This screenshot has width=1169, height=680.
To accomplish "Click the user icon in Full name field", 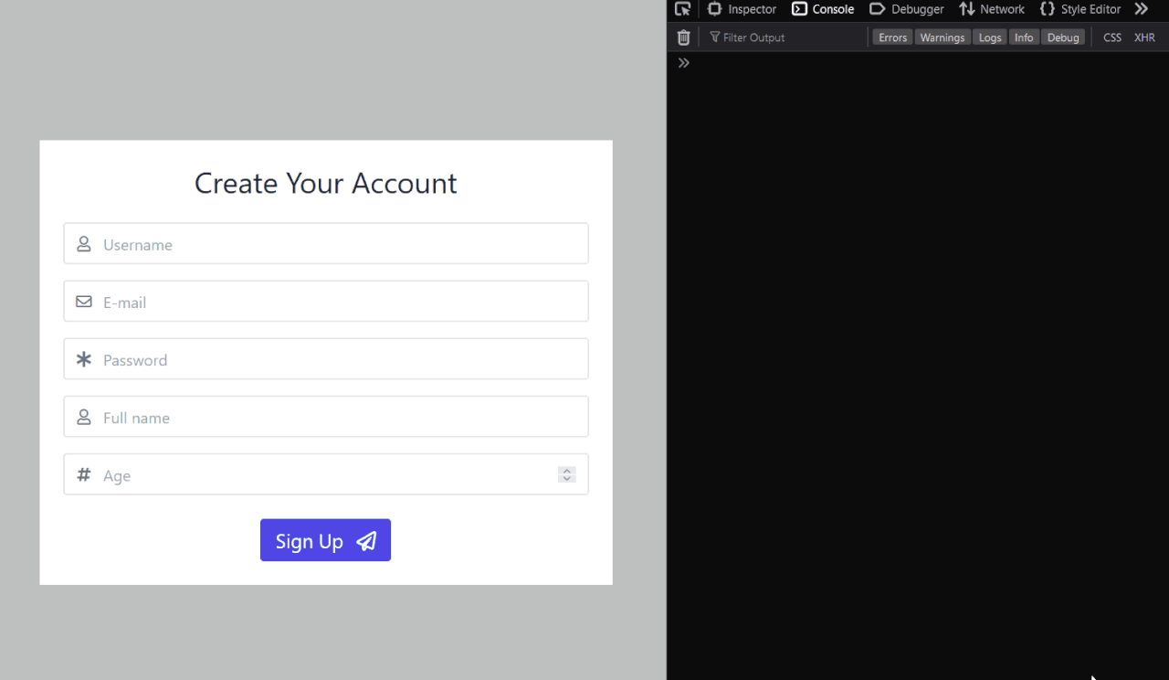I will pyautogui.click(x=84, y=417).
